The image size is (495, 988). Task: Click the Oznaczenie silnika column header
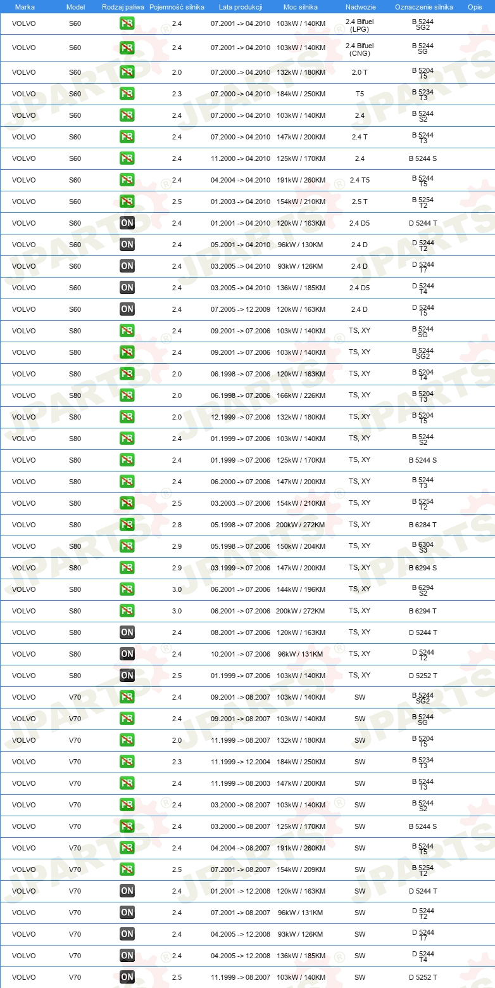pos(424,6)
